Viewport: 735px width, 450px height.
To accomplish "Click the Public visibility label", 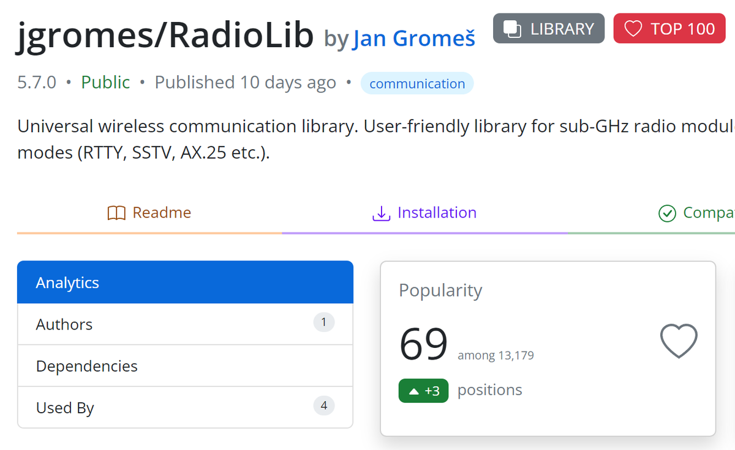I will click(x=105, y=83).
